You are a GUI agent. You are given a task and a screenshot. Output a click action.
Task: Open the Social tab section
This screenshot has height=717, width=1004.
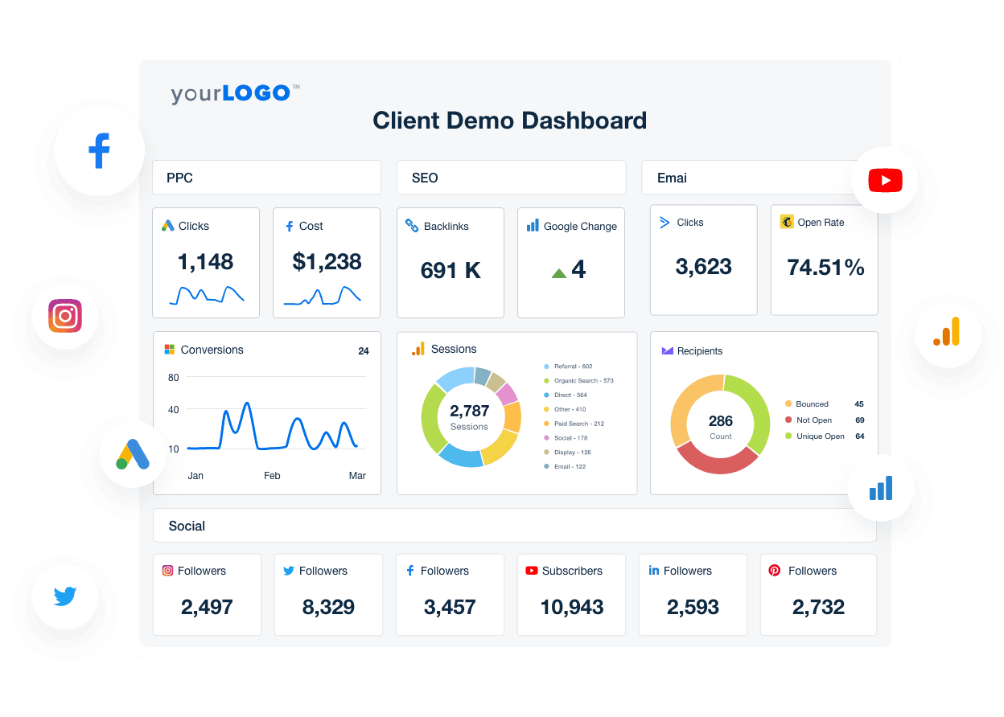(187, 525)
